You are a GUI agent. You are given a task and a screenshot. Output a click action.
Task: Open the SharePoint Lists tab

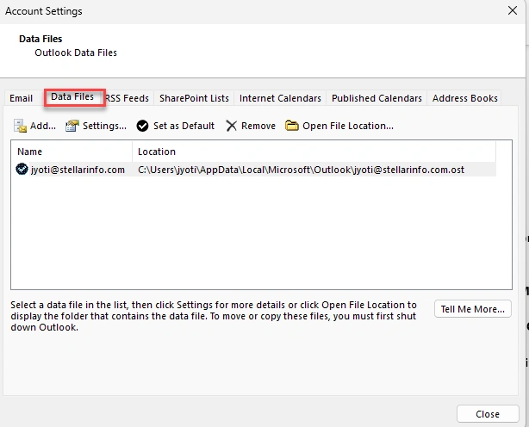tap(194, 98)
